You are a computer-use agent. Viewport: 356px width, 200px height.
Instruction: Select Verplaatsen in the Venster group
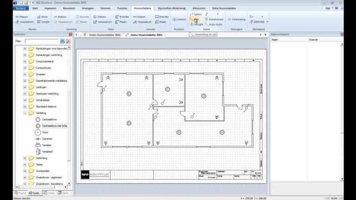pos(142,22)
